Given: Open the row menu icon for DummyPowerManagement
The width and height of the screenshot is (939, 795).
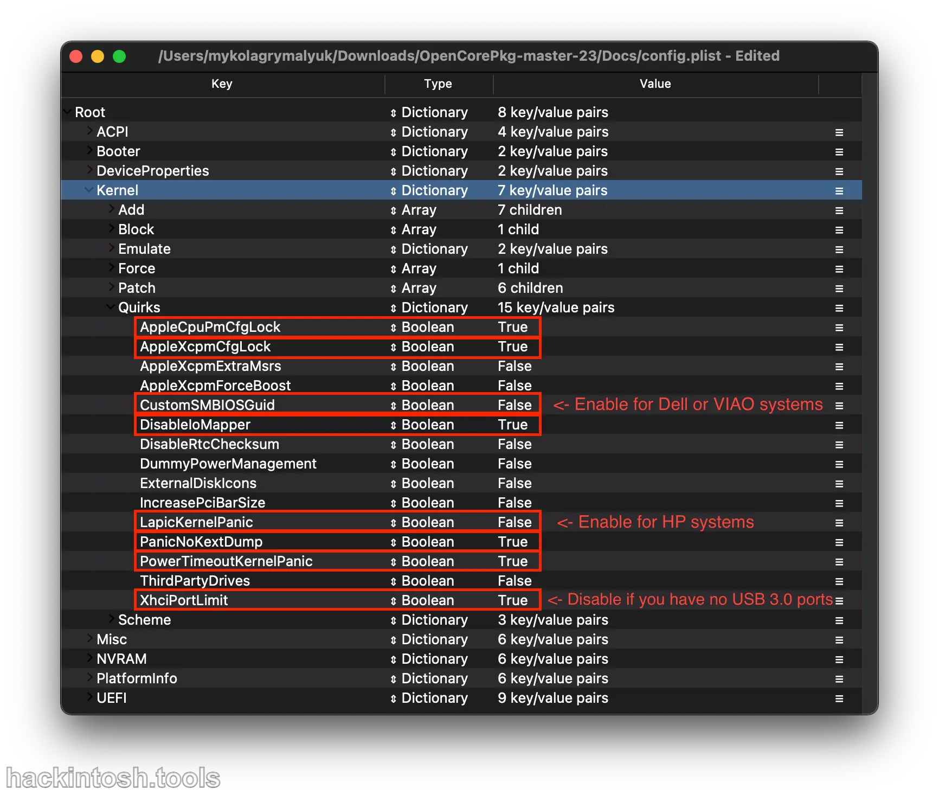Looking at the screenshot, I should [x=839, y=464].
